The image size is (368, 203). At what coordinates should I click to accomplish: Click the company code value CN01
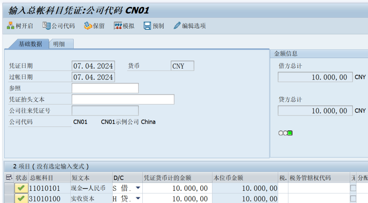coord(80,122)
